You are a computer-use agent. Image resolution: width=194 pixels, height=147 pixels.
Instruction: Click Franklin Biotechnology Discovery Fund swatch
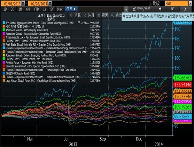(x=4, y=48)
